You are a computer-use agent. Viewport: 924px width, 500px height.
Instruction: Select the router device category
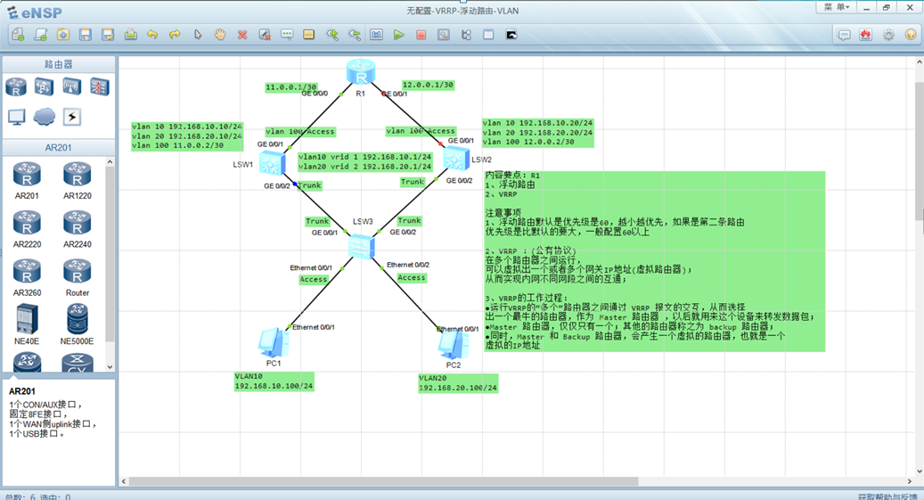pyautogui.click(x=16, y=86)
